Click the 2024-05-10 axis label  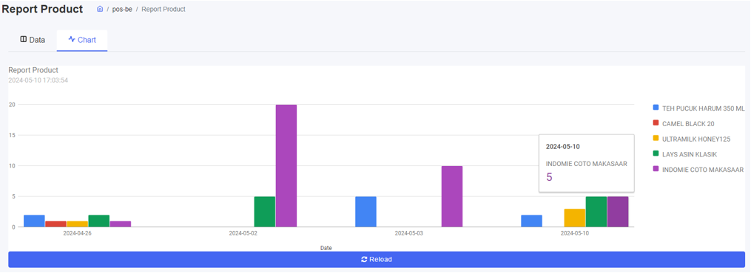click(x=575, y=233)
